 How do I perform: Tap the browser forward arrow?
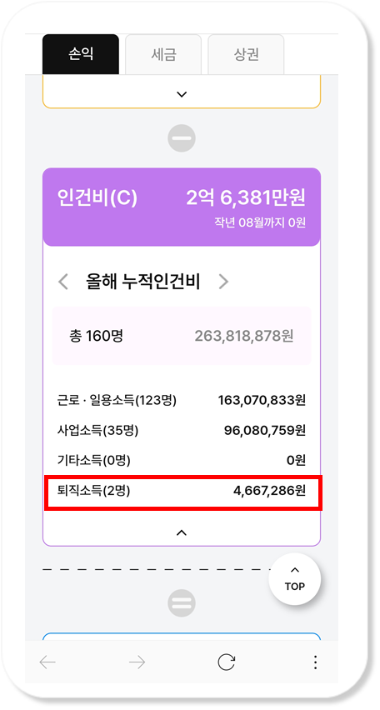click(x=137, y=662)
